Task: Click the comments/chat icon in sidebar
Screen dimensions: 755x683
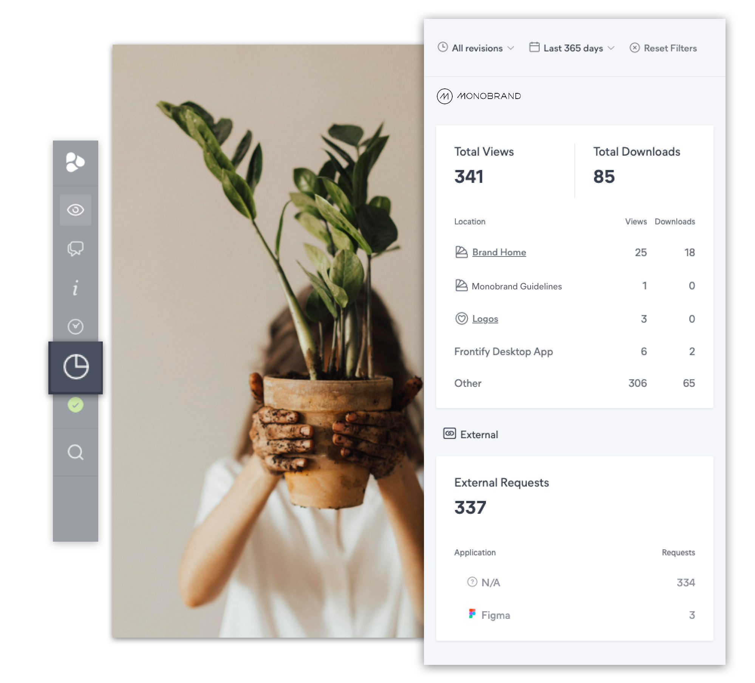Action: 75,249
